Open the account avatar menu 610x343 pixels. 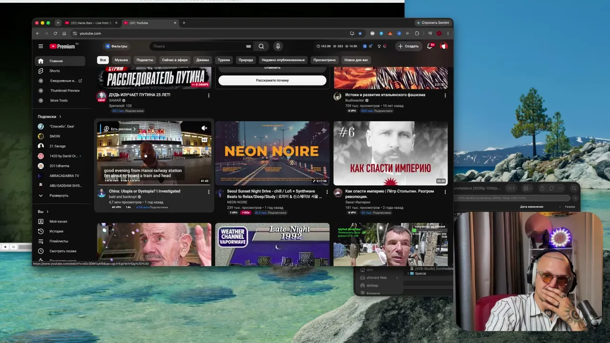pyautogui.click(x=444, y=46)
